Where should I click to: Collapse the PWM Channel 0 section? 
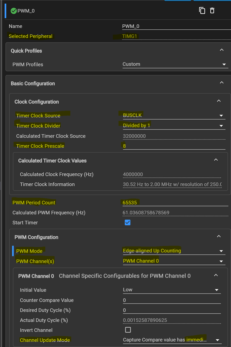216,276
